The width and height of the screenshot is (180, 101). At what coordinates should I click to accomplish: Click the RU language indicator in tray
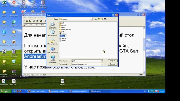pos(145,91)
